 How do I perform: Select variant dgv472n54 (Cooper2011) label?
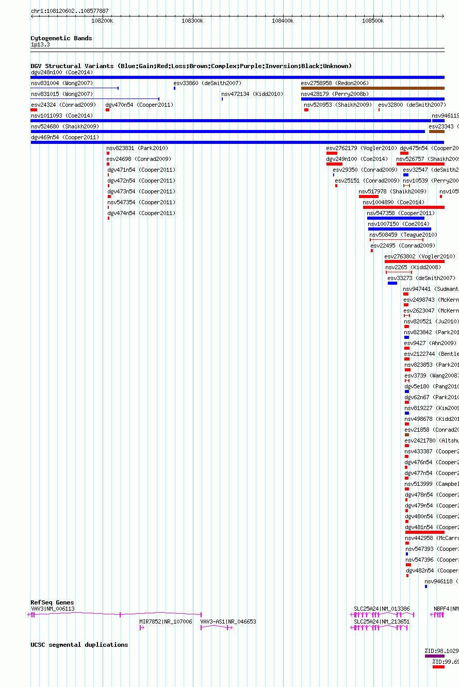pos(141,181)
